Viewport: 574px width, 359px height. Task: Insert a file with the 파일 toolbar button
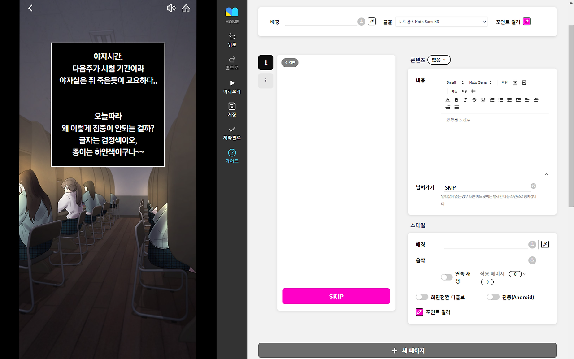(x=504, y=82)
